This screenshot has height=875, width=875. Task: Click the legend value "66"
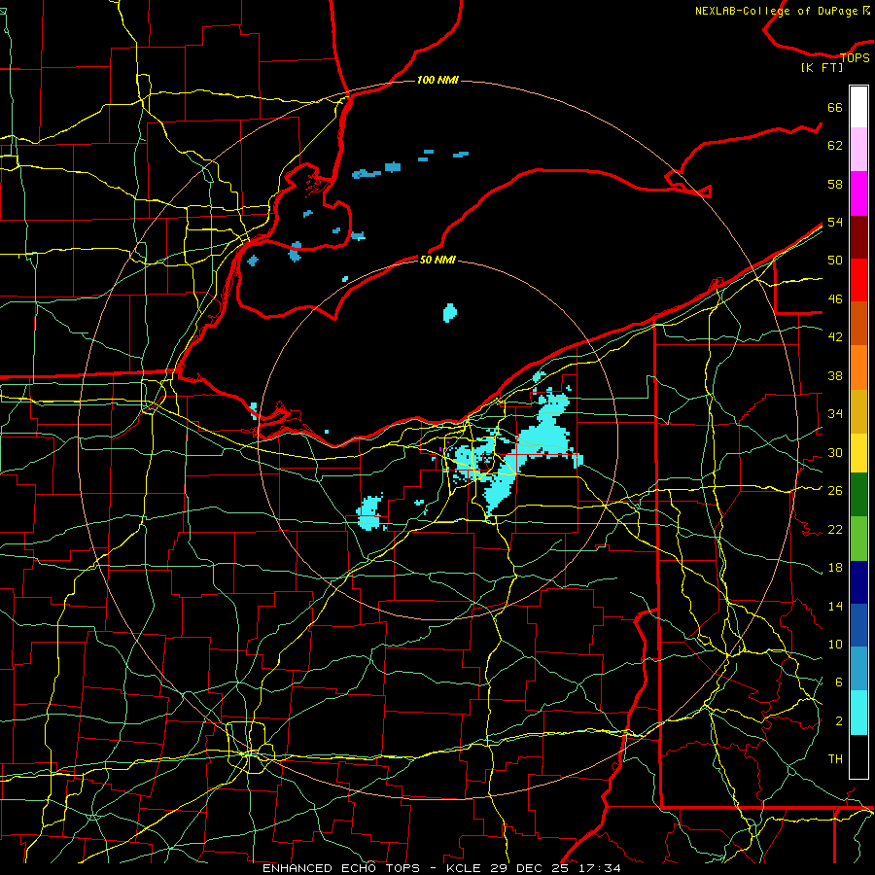click(835, 108)
